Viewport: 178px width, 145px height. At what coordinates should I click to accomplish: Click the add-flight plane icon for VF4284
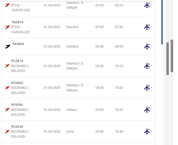(x=147, y=110)
